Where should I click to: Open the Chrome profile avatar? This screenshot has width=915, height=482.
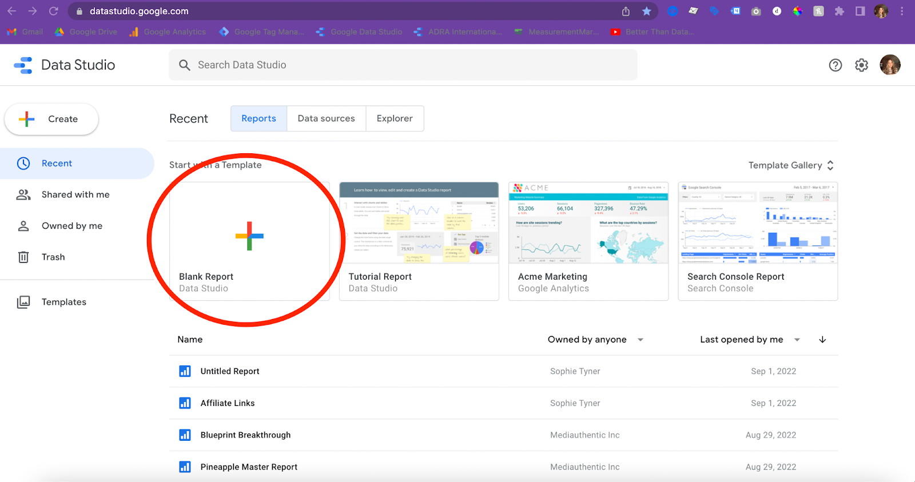pos(881,11)
